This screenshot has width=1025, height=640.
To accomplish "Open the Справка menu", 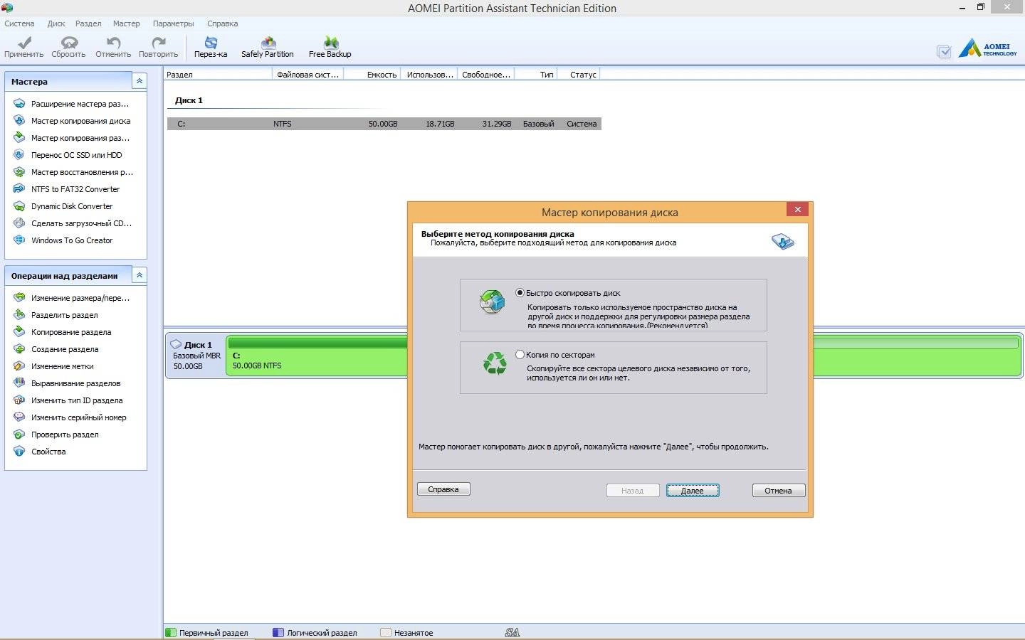I will click(x=222, y=23).
